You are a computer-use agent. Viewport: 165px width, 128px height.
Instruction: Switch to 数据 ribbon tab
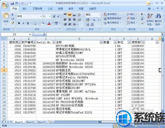60,9
